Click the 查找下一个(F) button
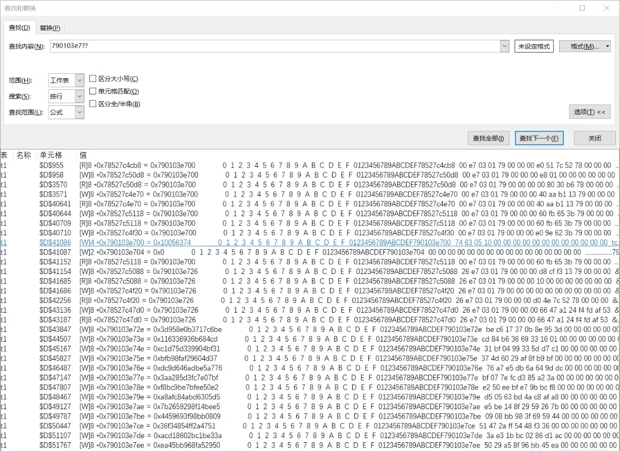This screenshot has width=620, height=451. click(538, 138)
